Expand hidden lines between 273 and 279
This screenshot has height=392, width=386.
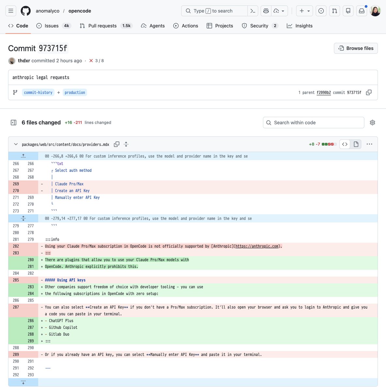[x=23, y=218]
